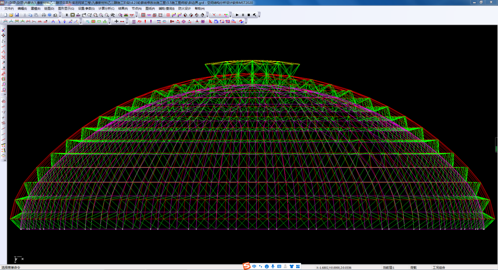Click the Help question mark icon
498x270 pixels.
49,15
